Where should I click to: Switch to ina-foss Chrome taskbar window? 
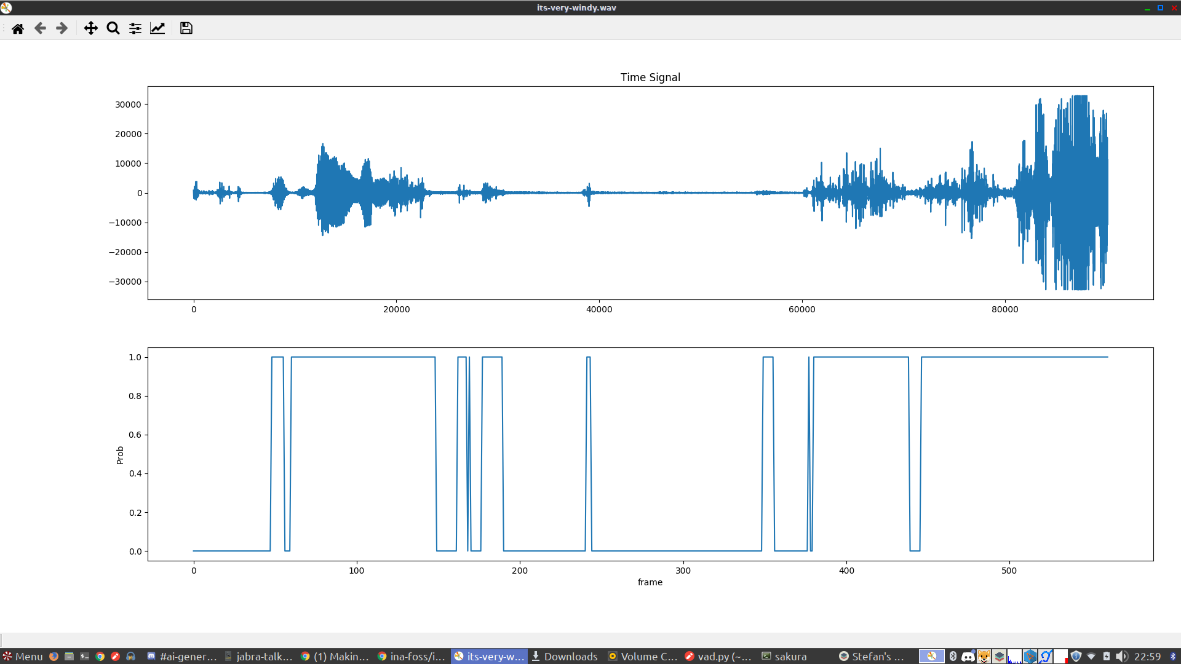(x=411, y=657)
